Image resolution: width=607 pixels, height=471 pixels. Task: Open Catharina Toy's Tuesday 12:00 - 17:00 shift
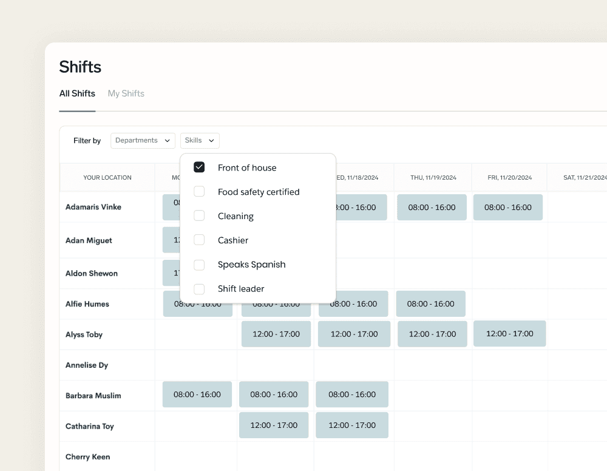pyautogui.click(x=274, y=425)
